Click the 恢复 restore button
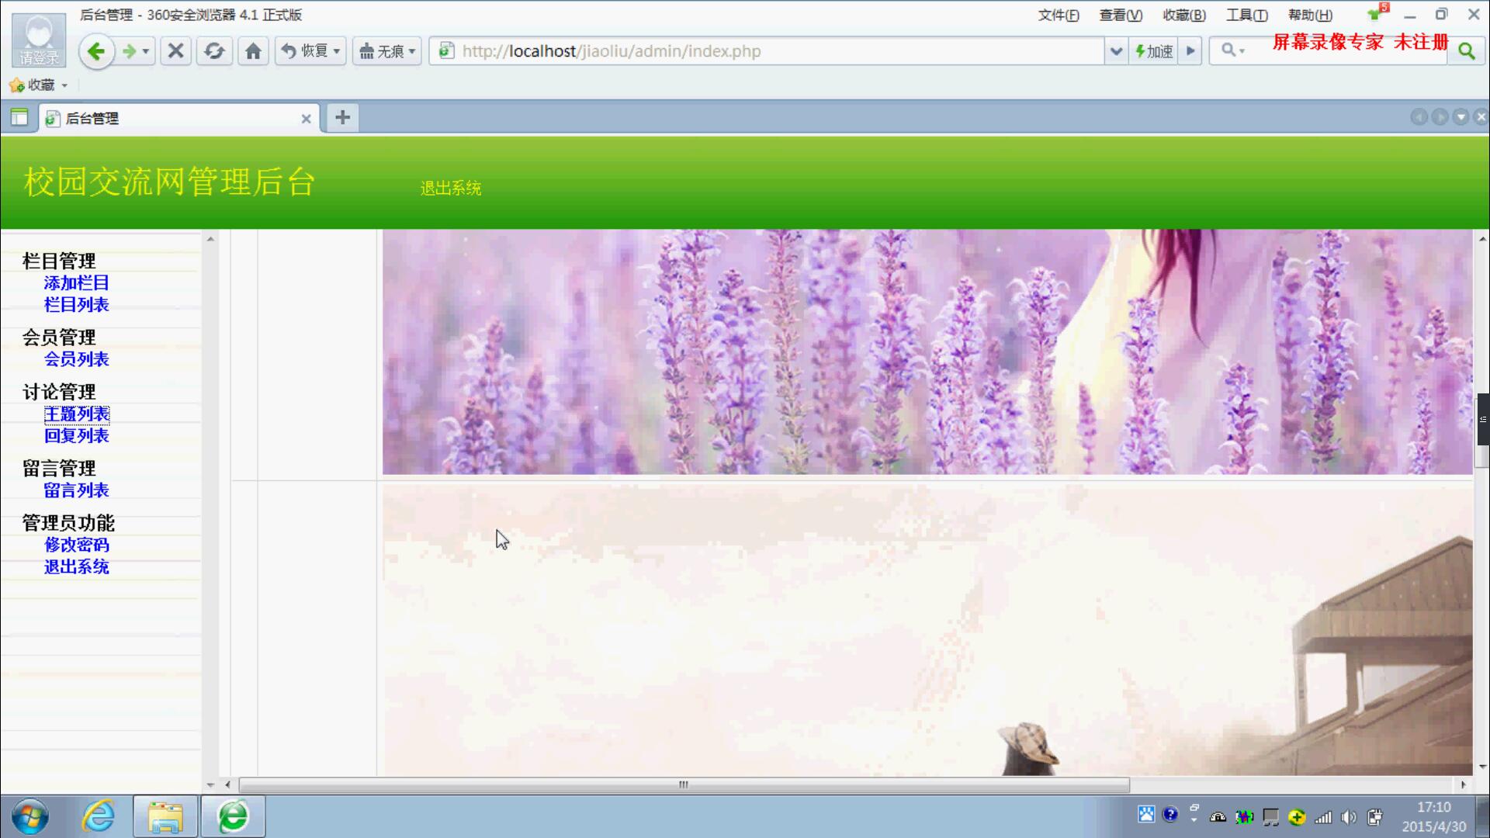 coord(305,51)
